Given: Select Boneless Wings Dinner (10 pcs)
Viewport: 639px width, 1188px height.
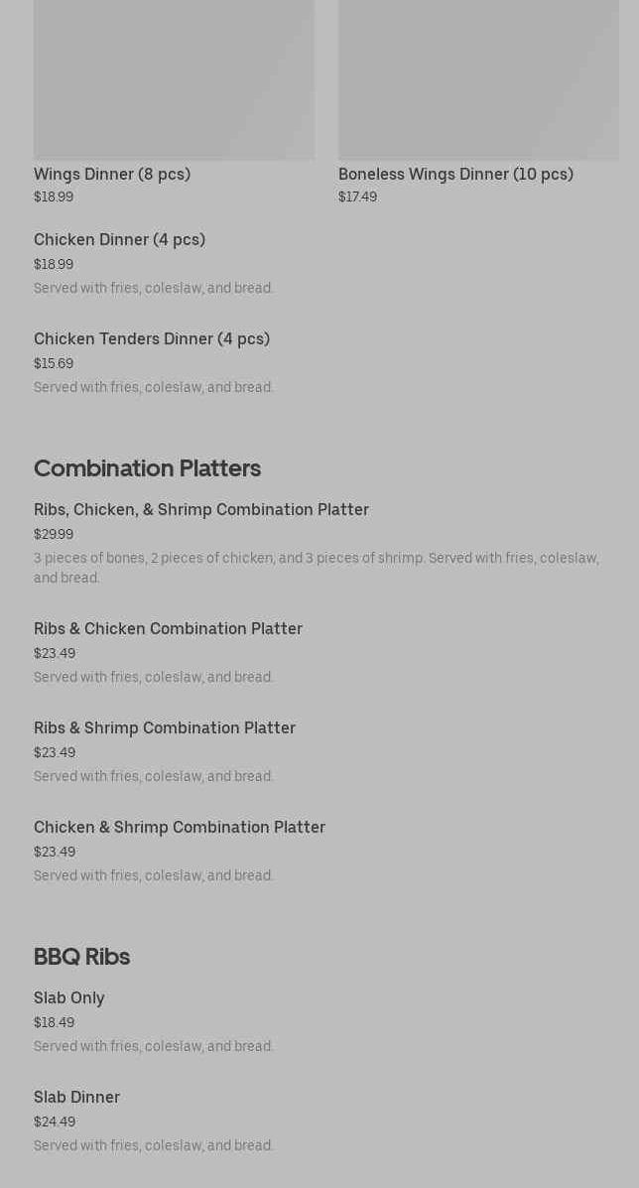Looking at the screenshot, I should [455, 175].
